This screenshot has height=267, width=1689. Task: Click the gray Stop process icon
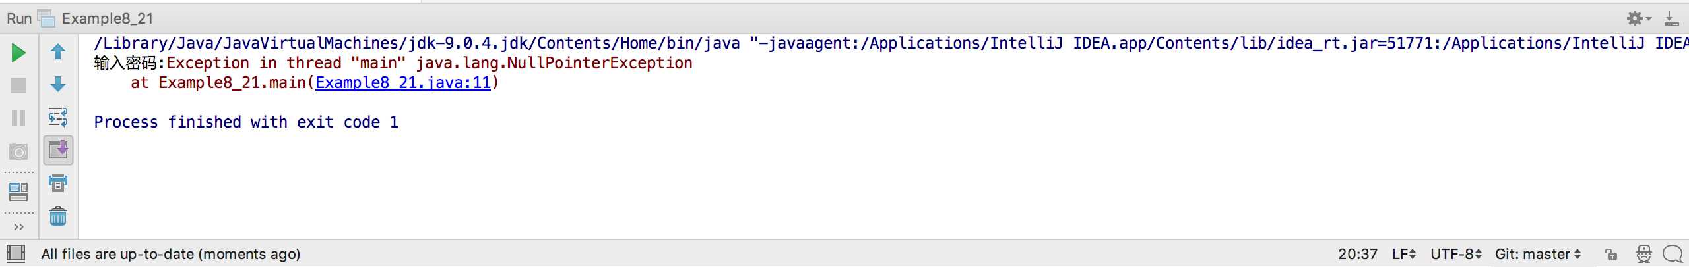18,85
